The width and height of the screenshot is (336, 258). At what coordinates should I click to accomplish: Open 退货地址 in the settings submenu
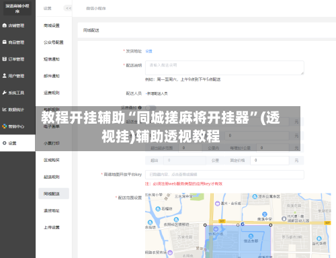pyautogui.click(x=52, y=210)
